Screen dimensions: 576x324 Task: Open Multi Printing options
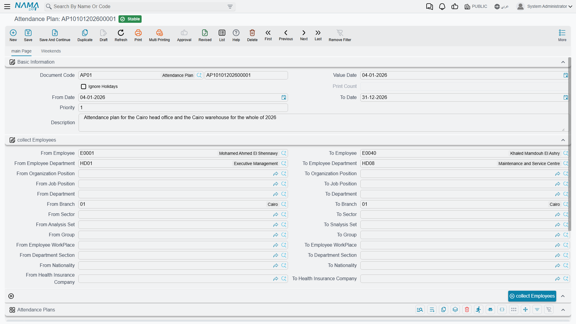pyautogui.click(x=159, y=35)
